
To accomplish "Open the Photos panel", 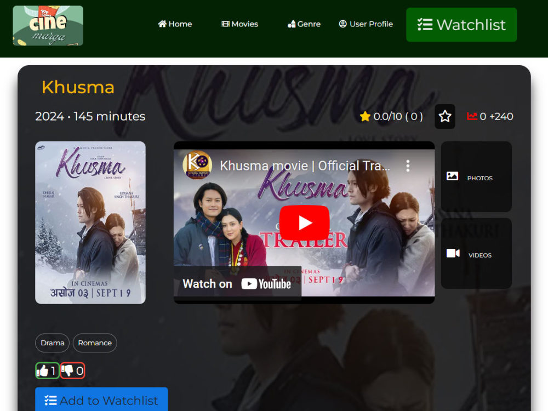I will [476, 177].
